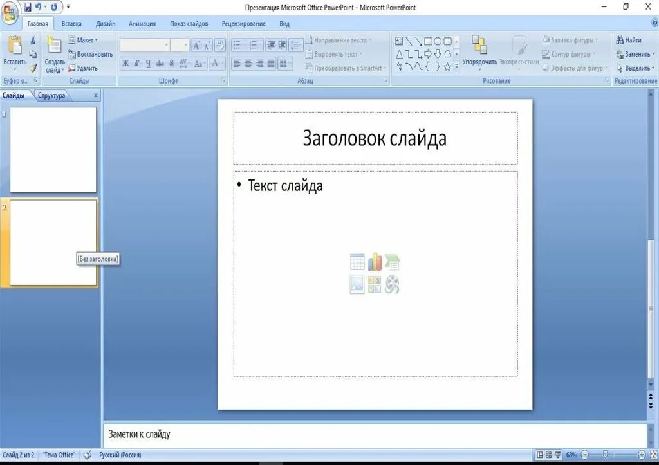Increase font size with larger A
The image size is (659, 465).
[x=196, y=46]
